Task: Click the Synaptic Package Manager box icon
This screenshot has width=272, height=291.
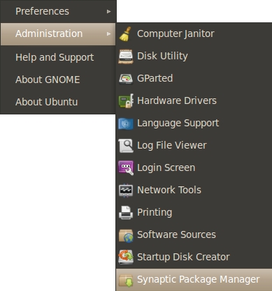Action: pos(126,280)
